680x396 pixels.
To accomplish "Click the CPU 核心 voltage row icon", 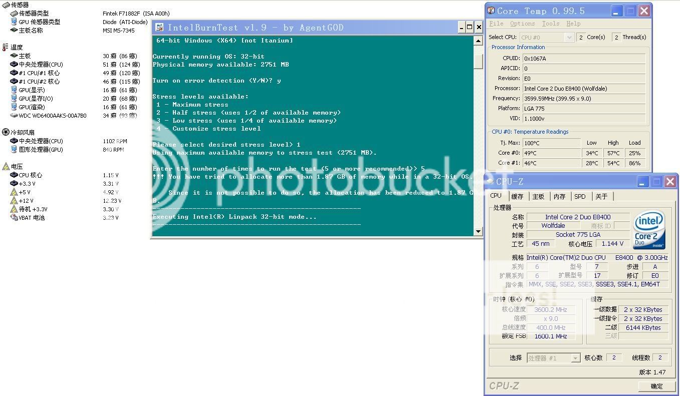I will click(x=14, y=175).
